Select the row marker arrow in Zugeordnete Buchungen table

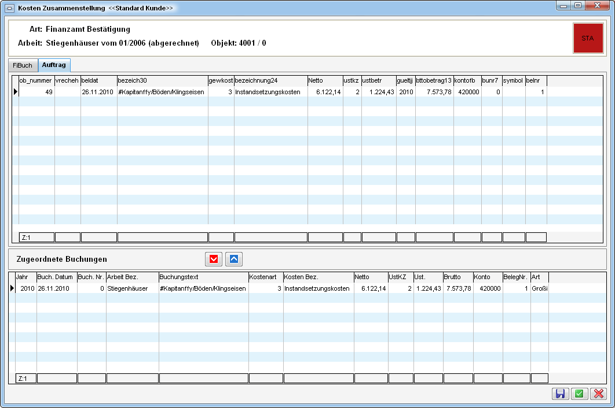(x=12, y=288)
